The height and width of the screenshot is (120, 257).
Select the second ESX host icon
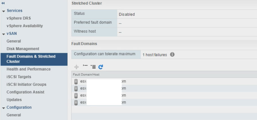point(76,88)
